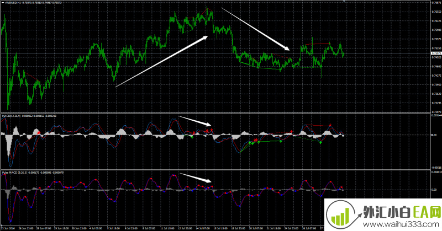Click the 0.75900 price scale label
This screenshot has height=231, width=442.
436,30
